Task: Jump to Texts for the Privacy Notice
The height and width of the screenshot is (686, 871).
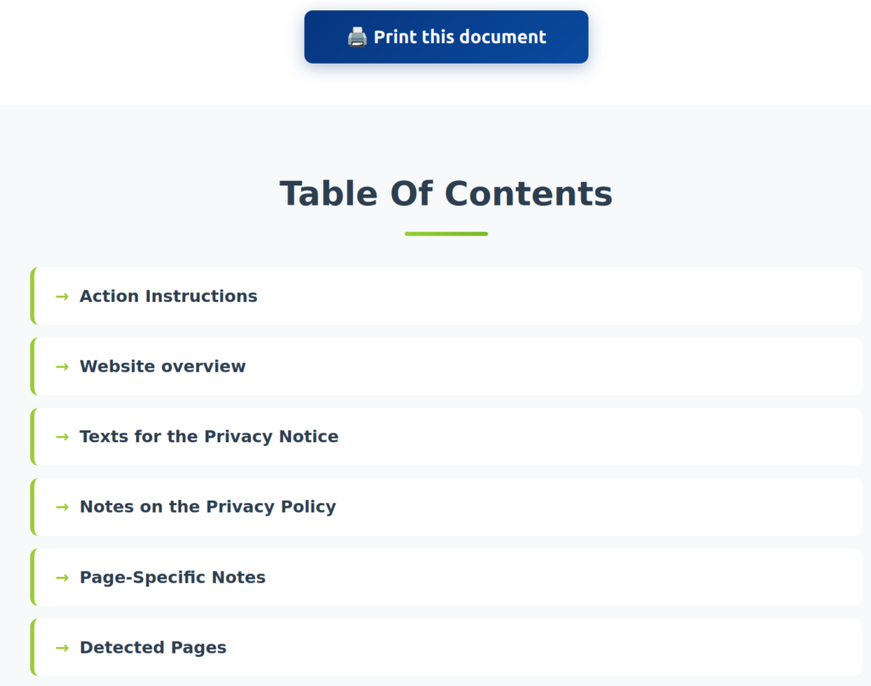Action: point(209,437)
